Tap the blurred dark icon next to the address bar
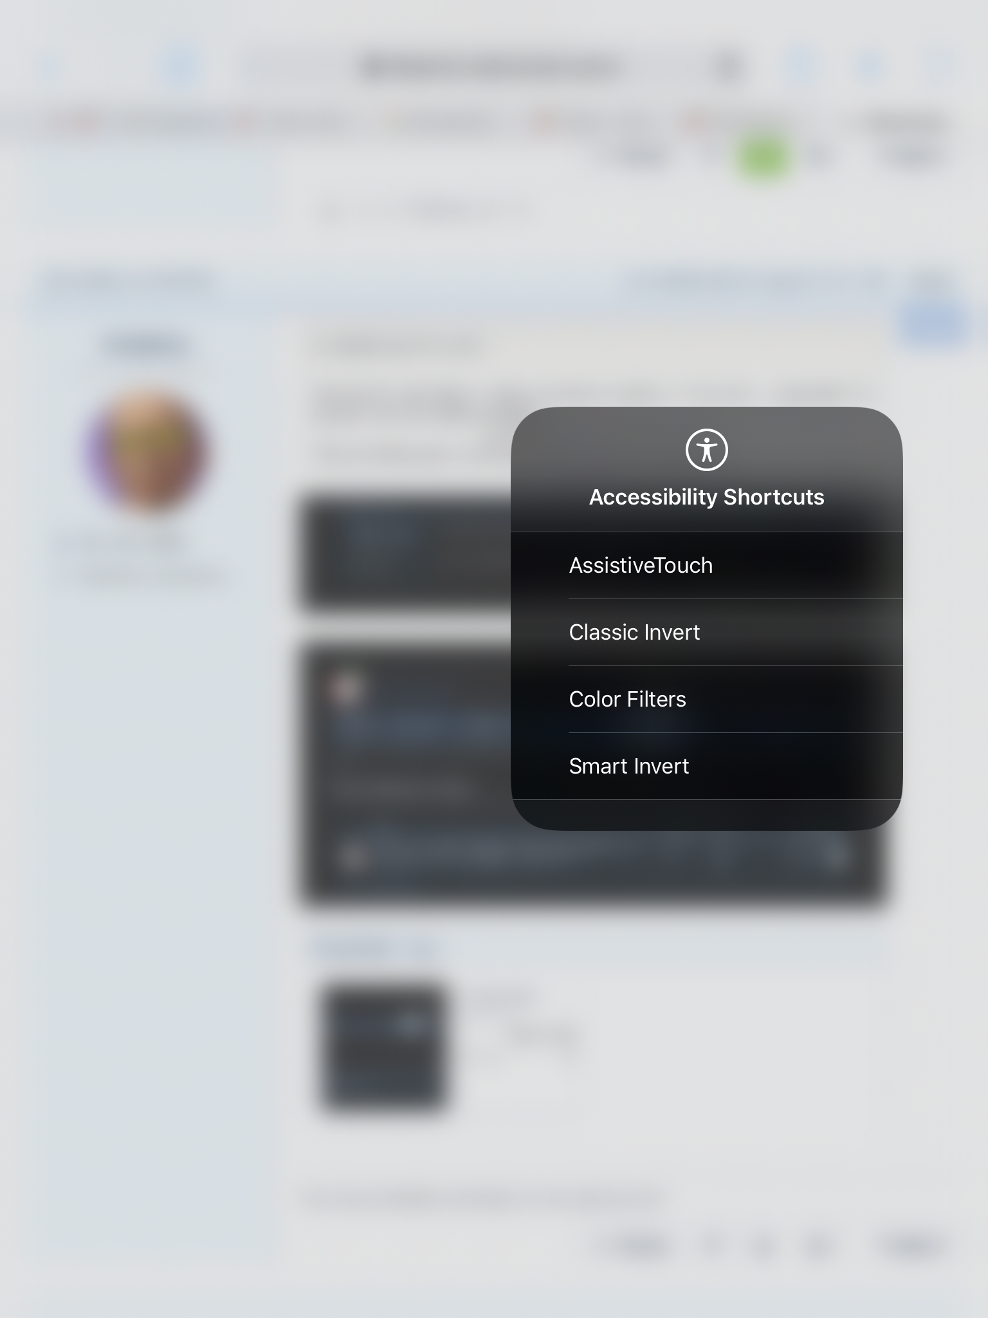 [727, 66]
